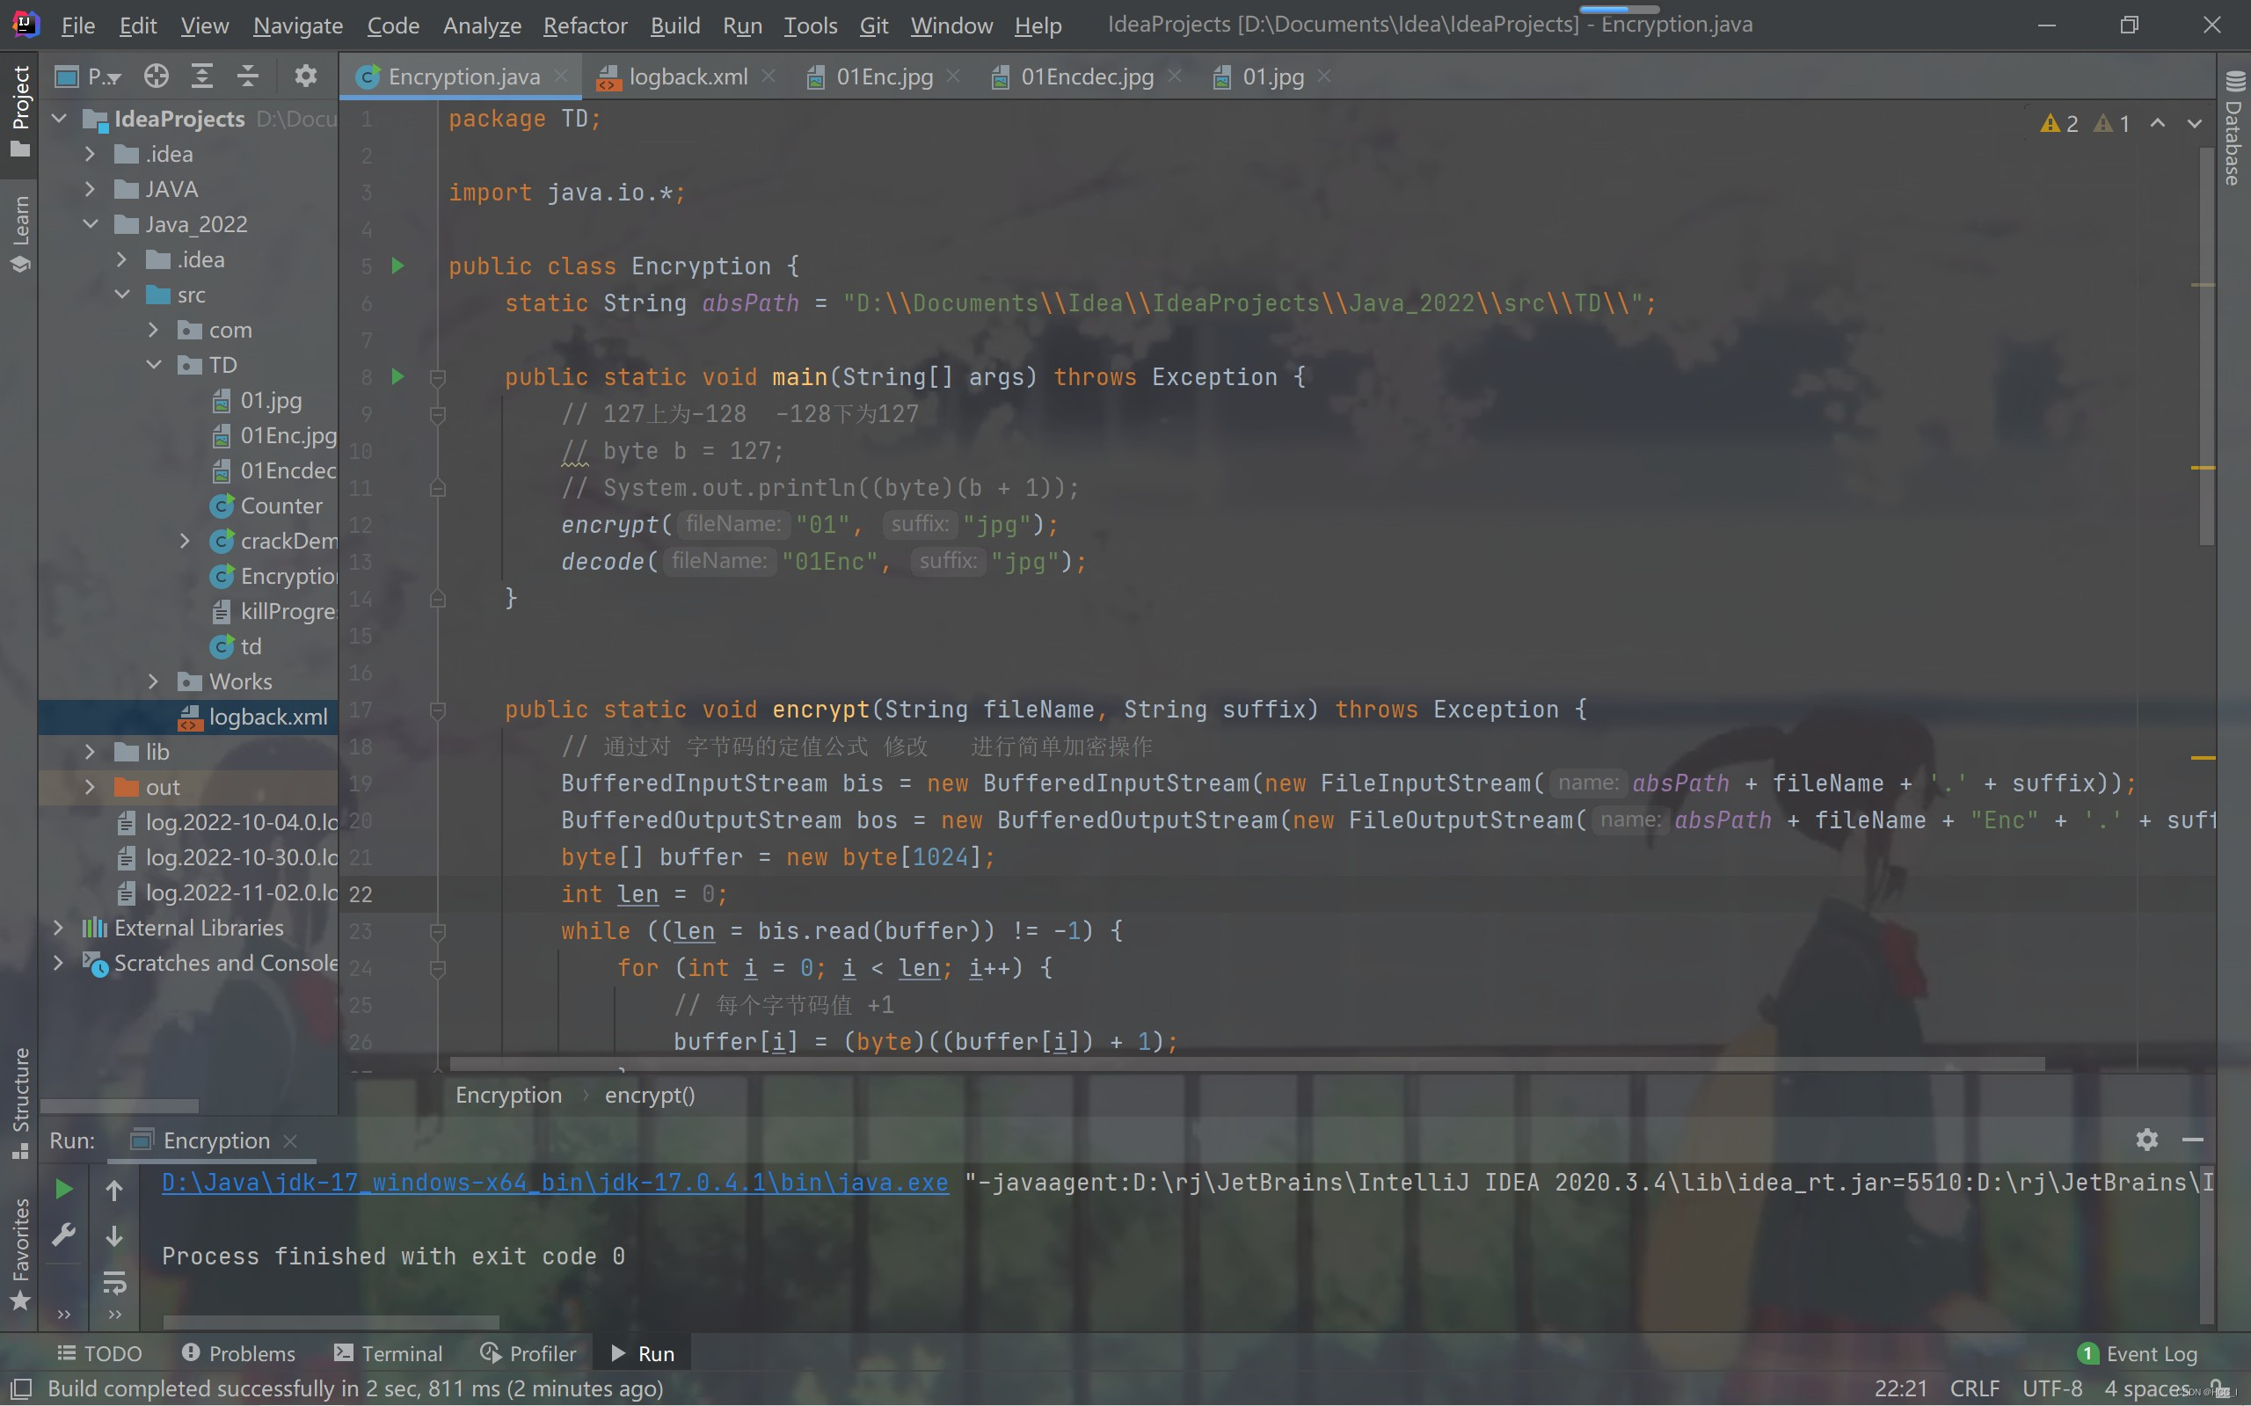
Task: Click the editor horizontal scrollbar
Action: click(1246, 1063)
